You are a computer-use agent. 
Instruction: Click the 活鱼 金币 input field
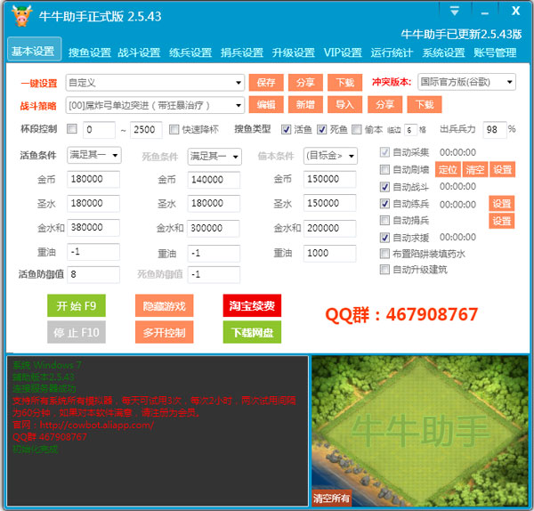[x=93, y=179]
